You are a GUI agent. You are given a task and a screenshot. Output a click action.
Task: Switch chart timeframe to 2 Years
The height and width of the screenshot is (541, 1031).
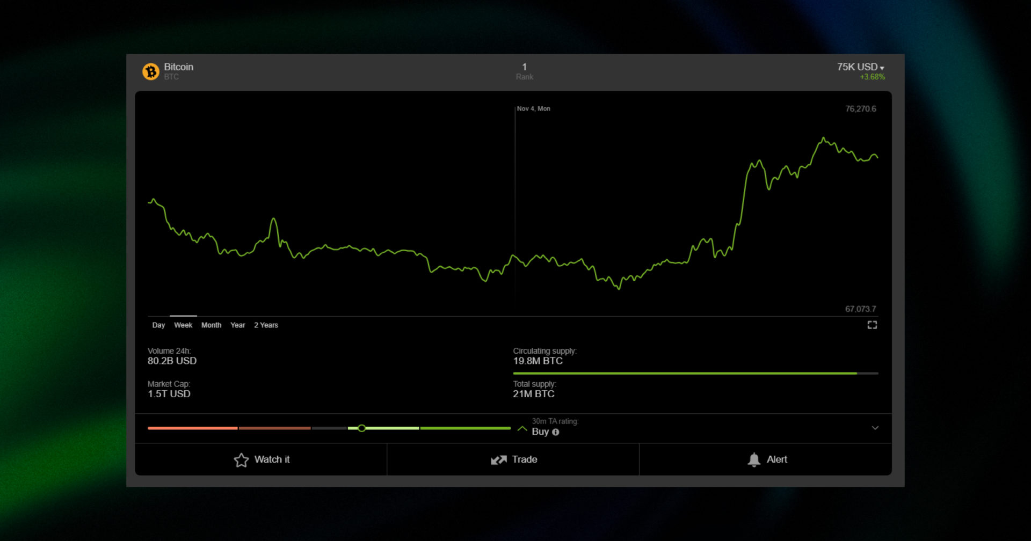tap(266, 325)
